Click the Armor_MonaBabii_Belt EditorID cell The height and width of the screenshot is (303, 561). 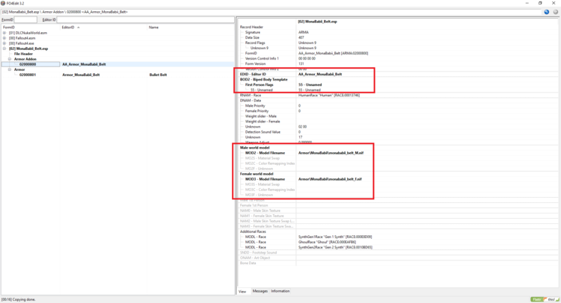click(x=81, y=75)
